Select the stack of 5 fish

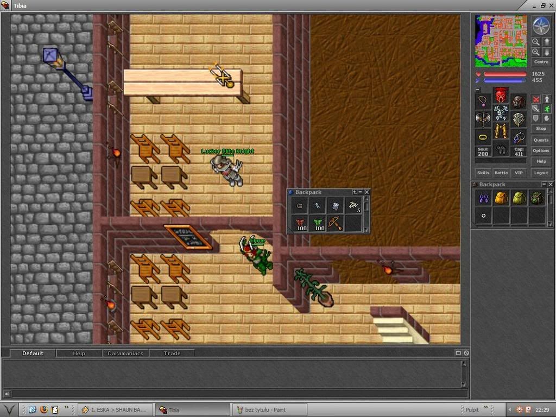[x=353, y=206]
